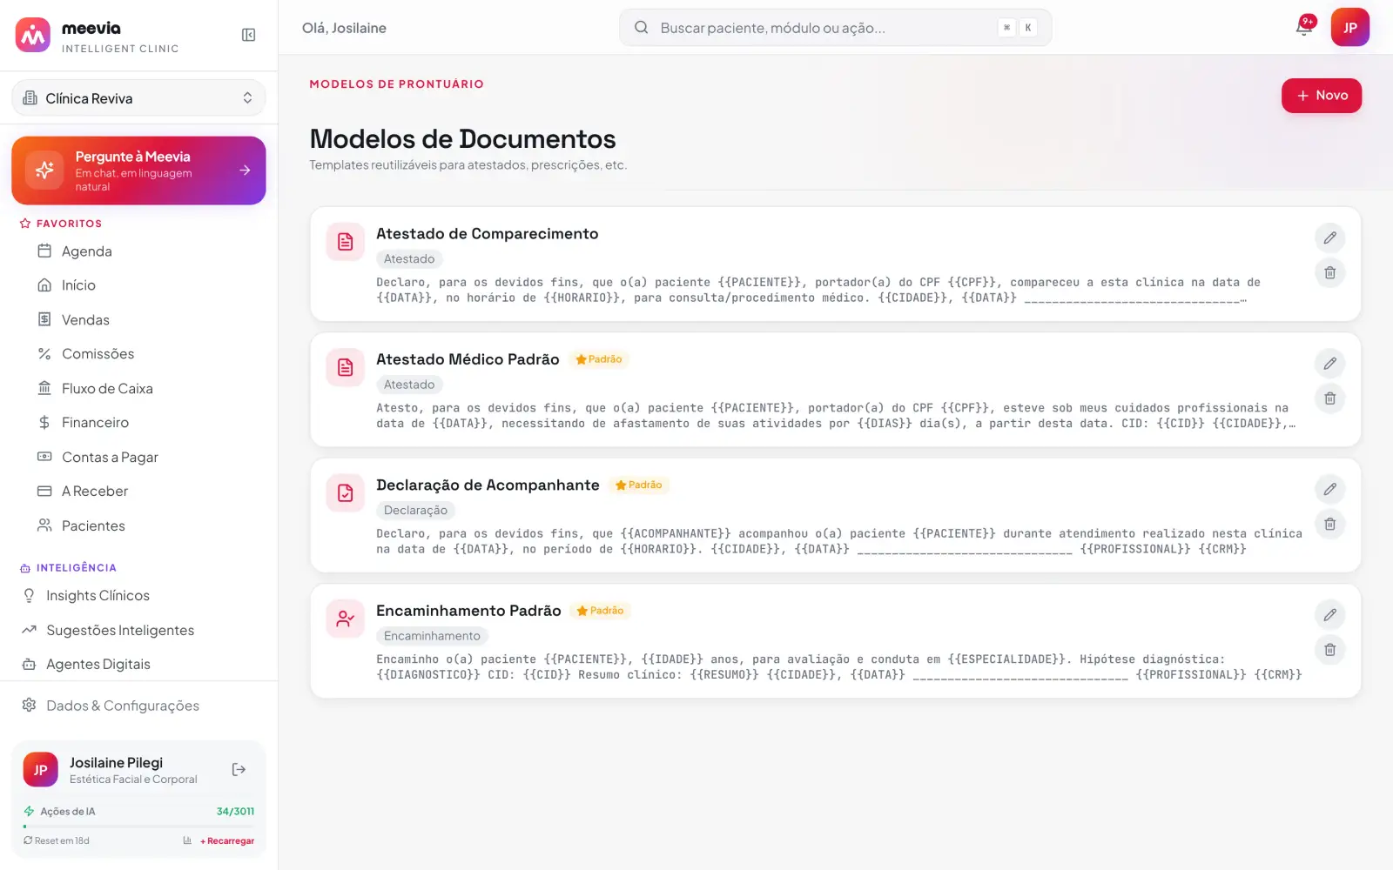Viewport: 1393px width, 870px height.
Task: Click the meevia logo icon
Action: [x=33, y=35]
